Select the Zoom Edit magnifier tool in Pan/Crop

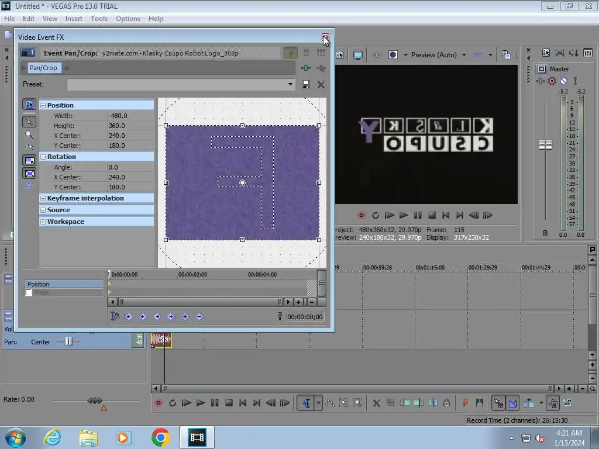pyautogui.click(x=29, y=134)
